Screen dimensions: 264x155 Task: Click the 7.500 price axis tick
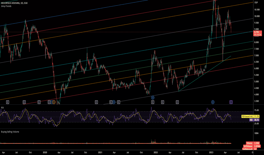pyautogui.click(x=257, y=49)
